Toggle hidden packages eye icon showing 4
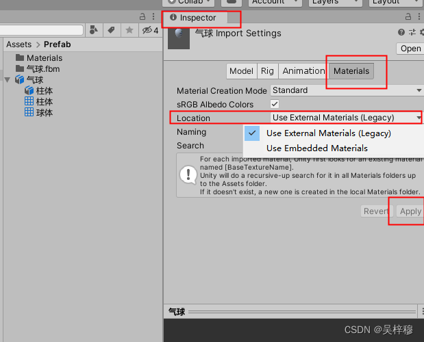The width and height of the screenshot is (424, 342). [150, 30]
